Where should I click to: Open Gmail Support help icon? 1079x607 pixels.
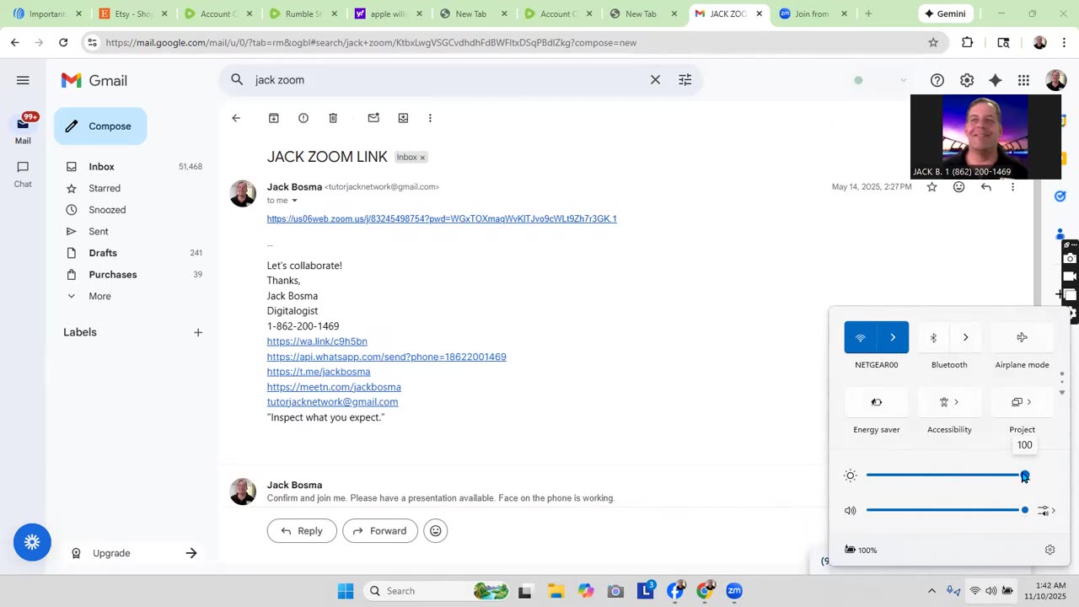coord(937,80)
